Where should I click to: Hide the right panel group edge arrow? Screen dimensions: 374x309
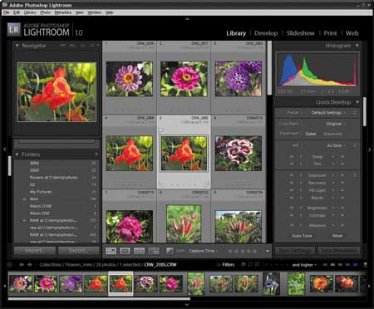370,150
